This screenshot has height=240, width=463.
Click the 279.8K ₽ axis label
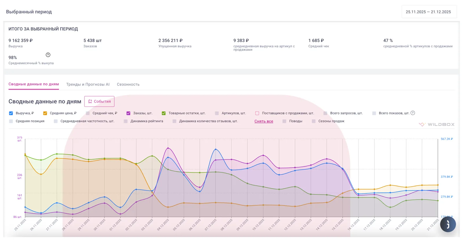click(447, 197)
